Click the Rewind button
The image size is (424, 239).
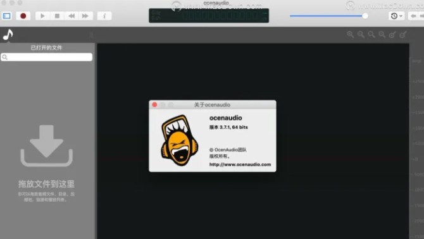coord(72,16)
